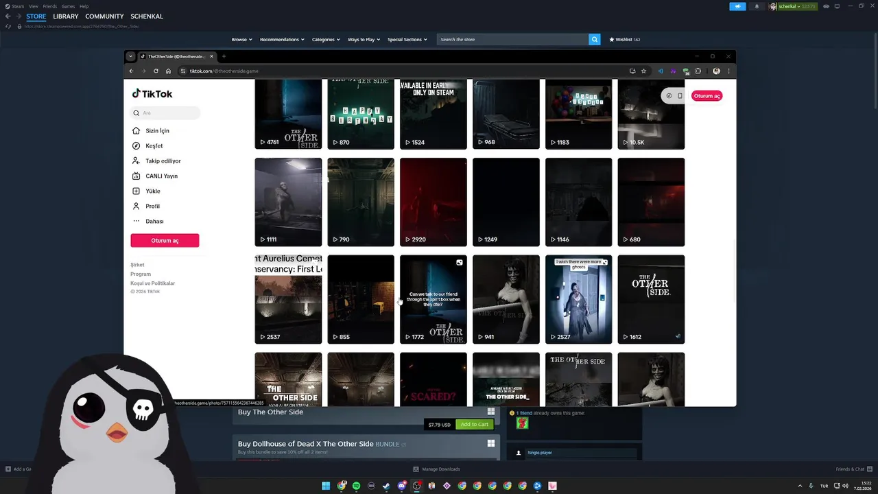
Task: Open schenkal account dropdown in Steam
Action: tap(794, 6)
